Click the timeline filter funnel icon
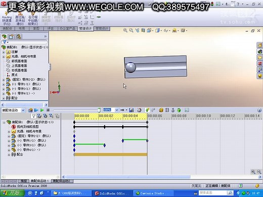 [33, 116]
